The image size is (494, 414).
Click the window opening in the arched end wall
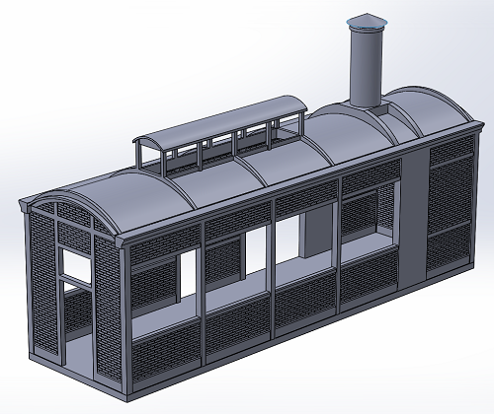(77, 265)
